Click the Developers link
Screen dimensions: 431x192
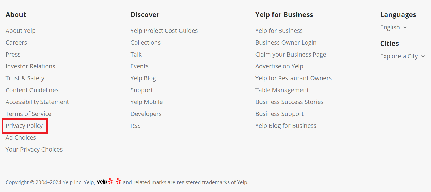point(146,114)
